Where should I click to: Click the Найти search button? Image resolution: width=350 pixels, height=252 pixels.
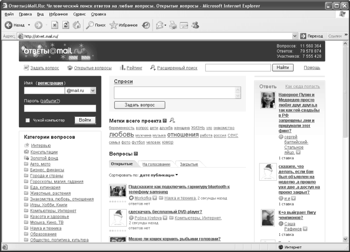click(x=283, y=67)
